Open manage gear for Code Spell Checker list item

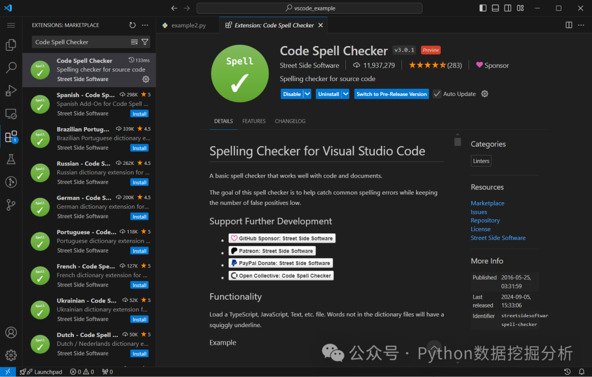[146, 79]
